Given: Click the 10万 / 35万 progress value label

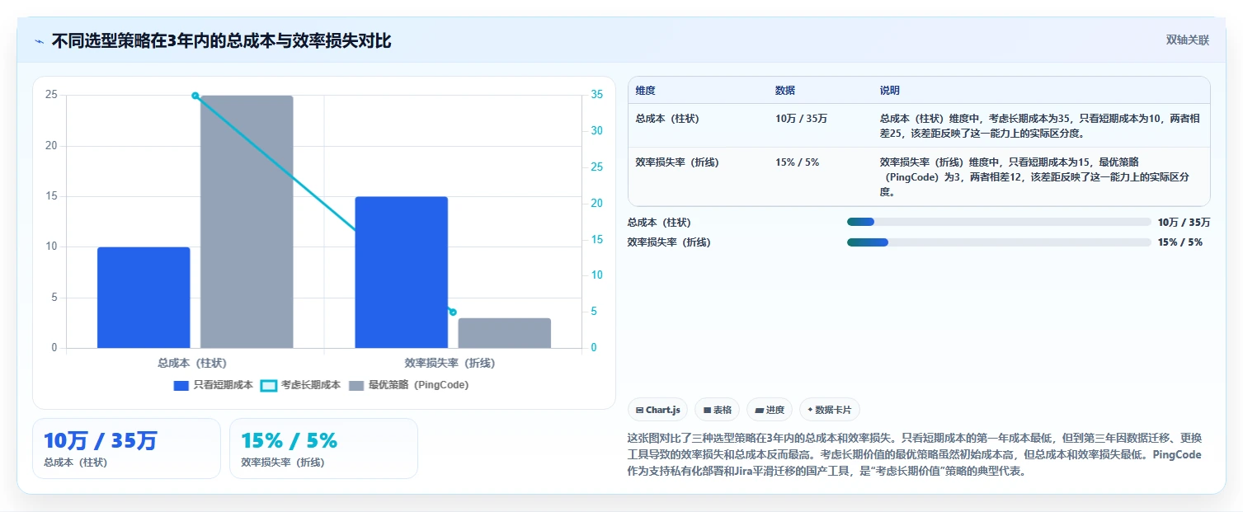Looking at the screenshot, I should 1184,222.
